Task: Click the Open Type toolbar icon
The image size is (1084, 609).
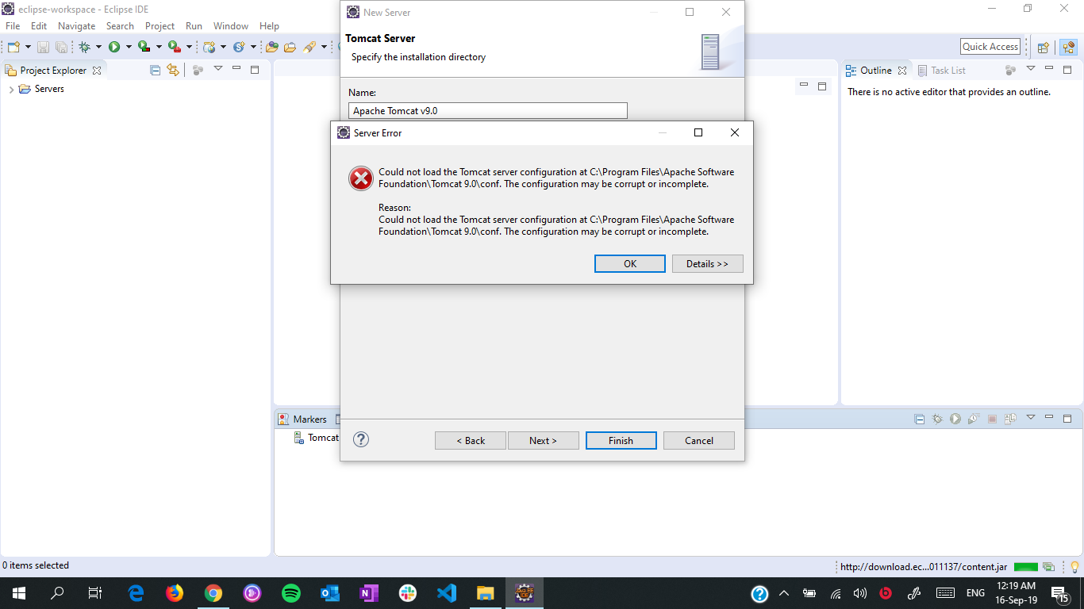Action: pyautogui.click(x=272, y=47)
